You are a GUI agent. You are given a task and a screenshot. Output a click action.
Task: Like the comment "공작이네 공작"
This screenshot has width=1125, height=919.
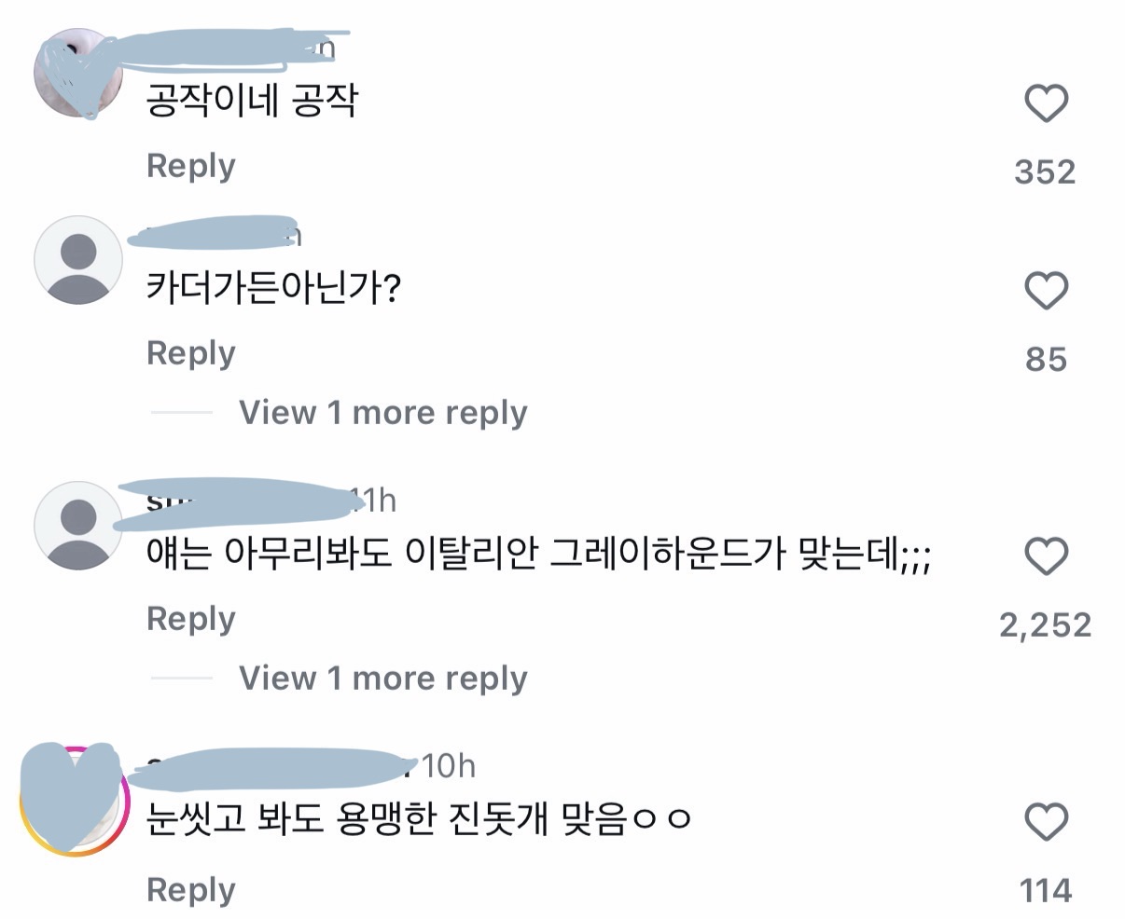pyautogui.click(x=1046, y=103)
